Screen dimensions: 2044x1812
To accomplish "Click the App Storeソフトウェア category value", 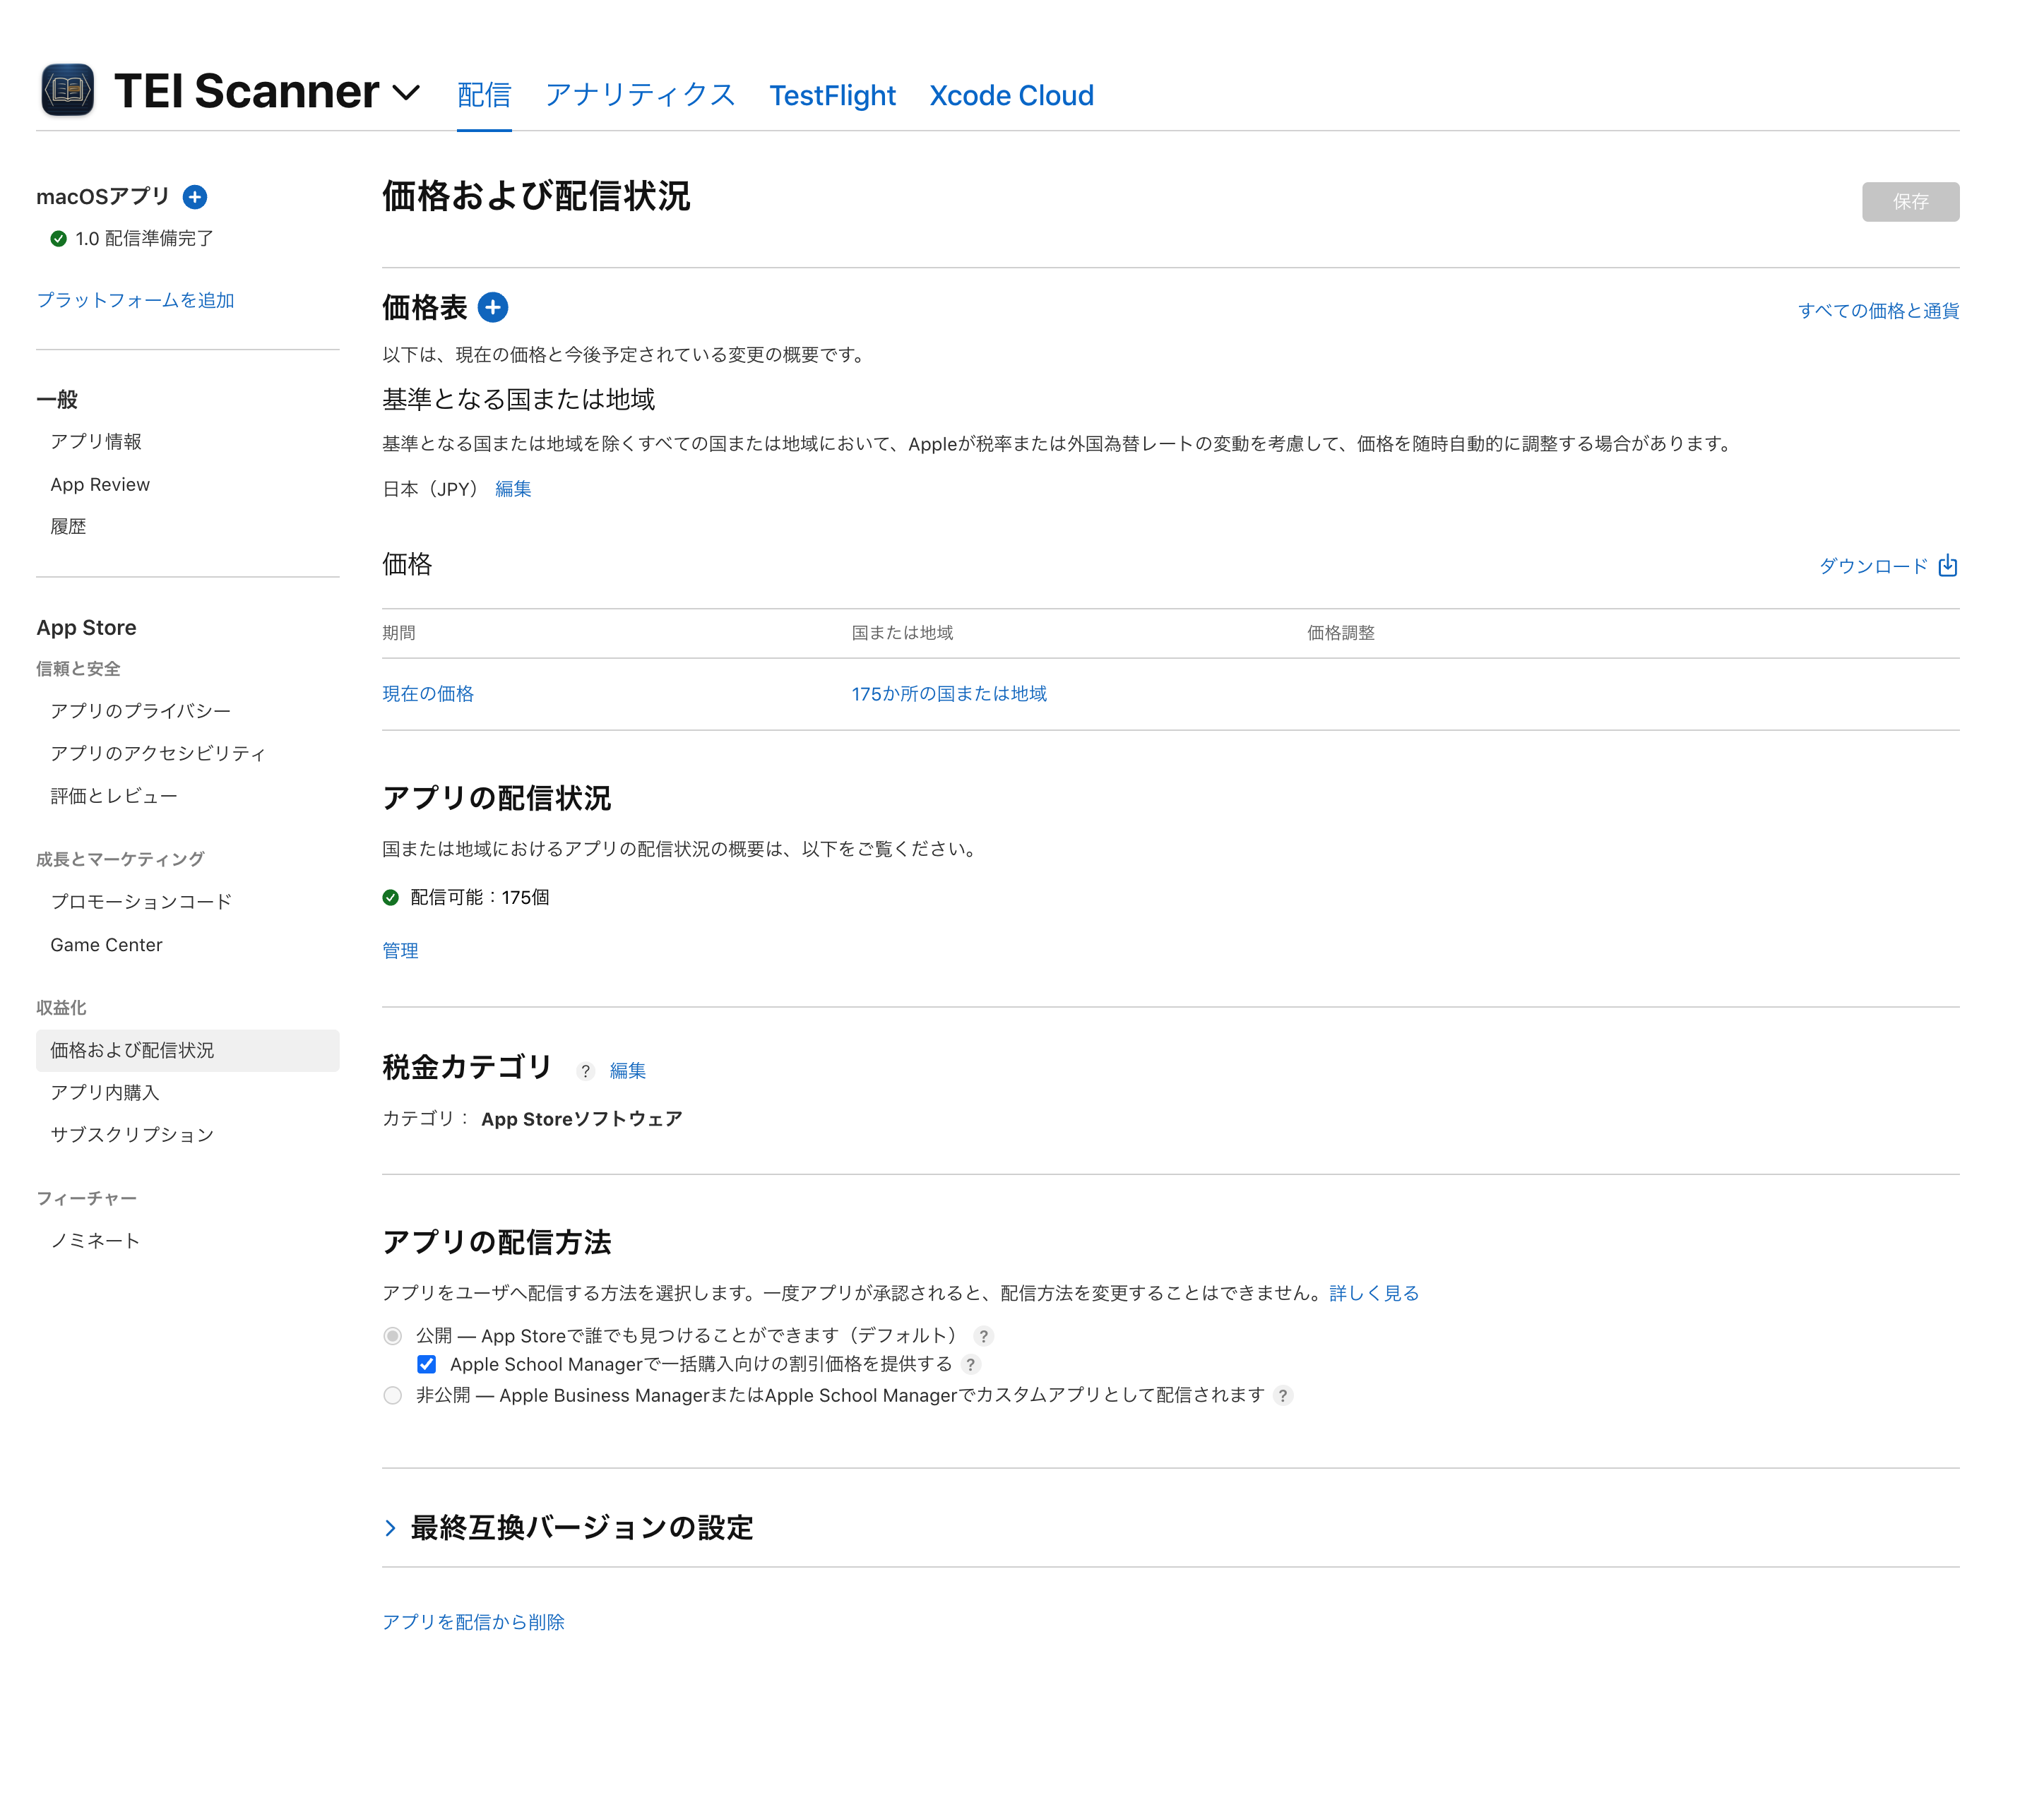I will (x=582, y=1119).
